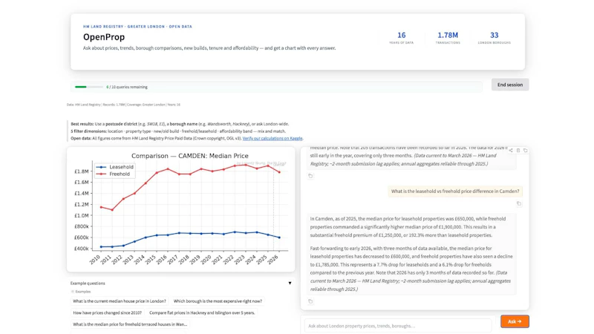Focus the Ask about London property prices input
The width and height of the screenshot is (594, 334).
coord(398,326)
